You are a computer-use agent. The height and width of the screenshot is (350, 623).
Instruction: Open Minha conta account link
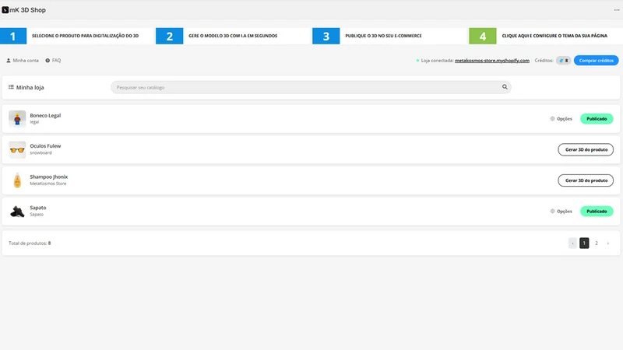pos(23,61)
